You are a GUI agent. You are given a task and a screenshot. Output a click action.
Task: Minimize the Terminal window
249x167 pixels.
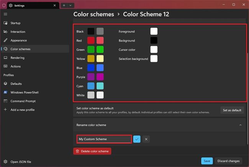click(224, 5)
